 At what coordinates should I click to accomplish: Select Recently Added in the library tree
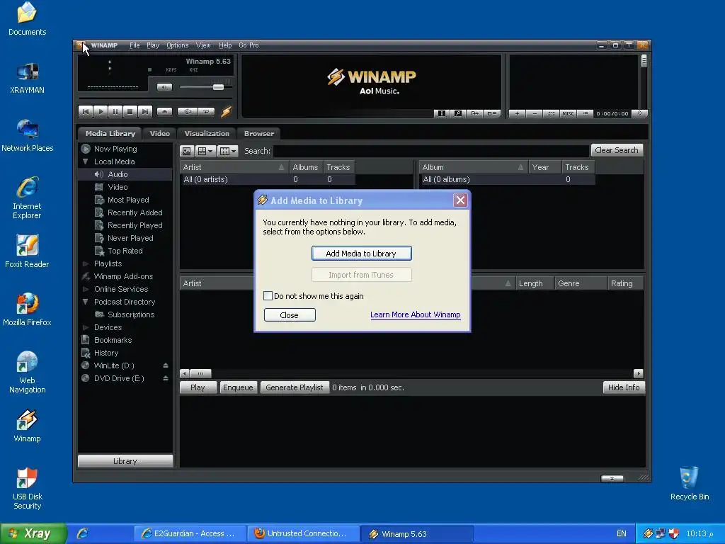click(135, 212)
